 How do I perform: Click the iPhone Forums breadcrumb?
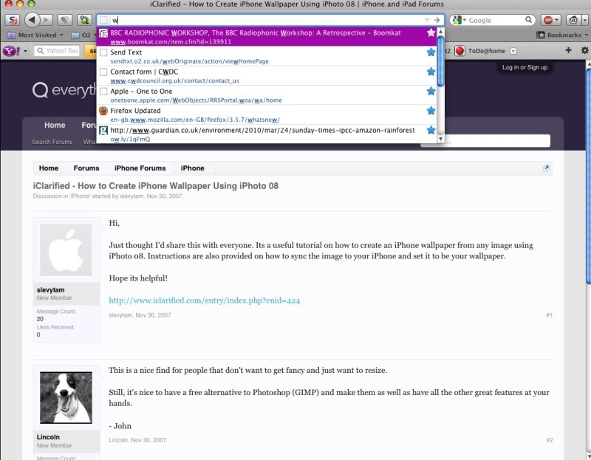140,168
